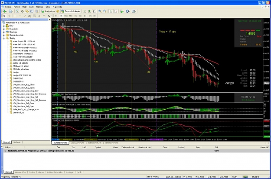Select the cursor arrow tool
Screen dimensions: 271x179
pyautogui.click(x=4, y=16)
